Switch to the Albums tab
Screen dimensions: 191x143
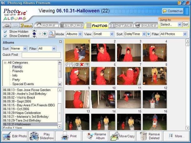(71, 25)
